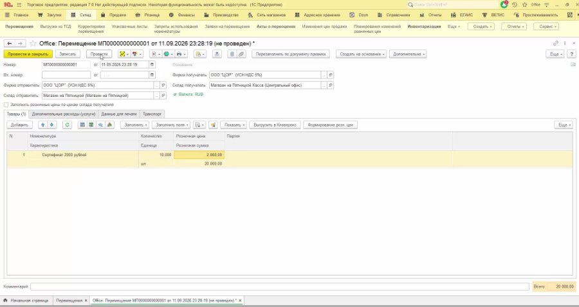Image resolution: width=579 pixels, height=307 pixels.
Task: Open recipient firm record card icon
Action: point(331,75)
